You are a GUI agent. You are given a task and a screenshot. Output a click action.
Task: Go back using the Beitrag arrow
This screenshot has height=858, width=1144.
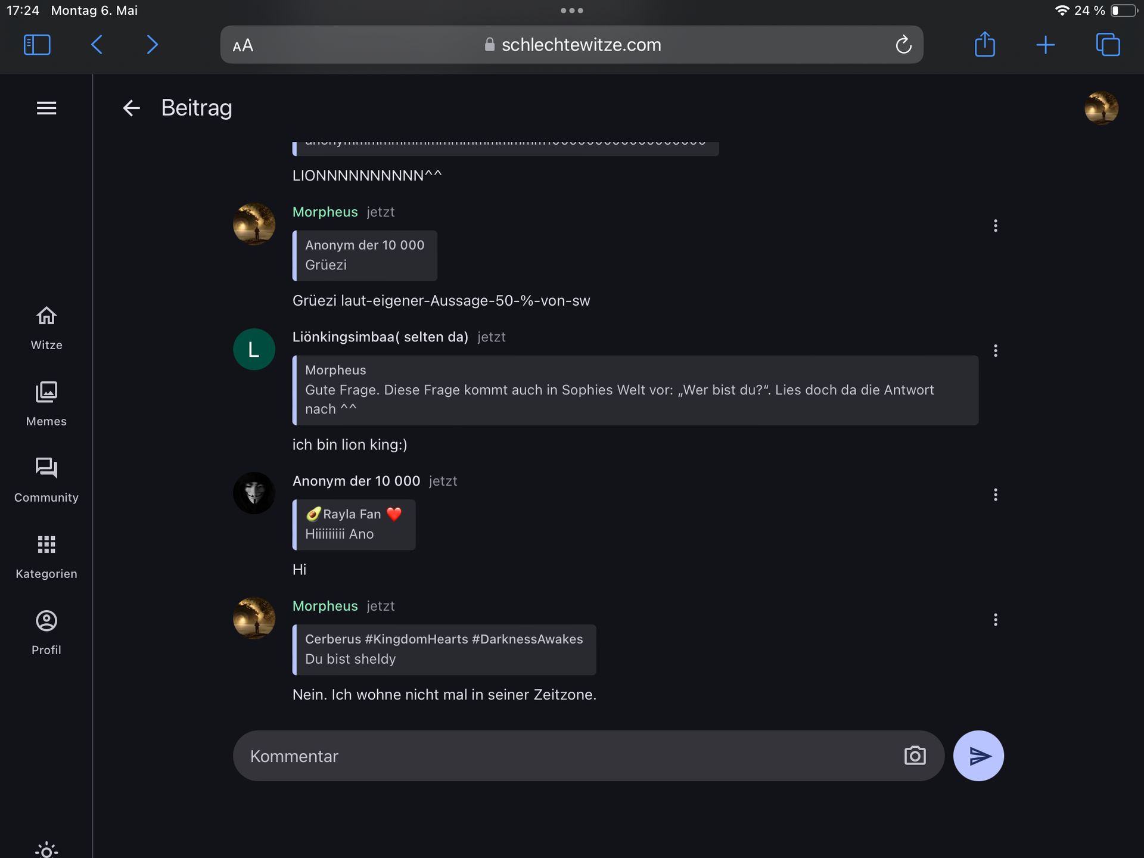[131, 108]
